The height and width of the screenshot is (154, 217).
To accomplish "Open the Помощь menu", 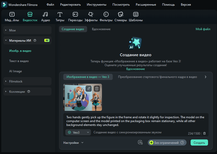I will 168,5.
